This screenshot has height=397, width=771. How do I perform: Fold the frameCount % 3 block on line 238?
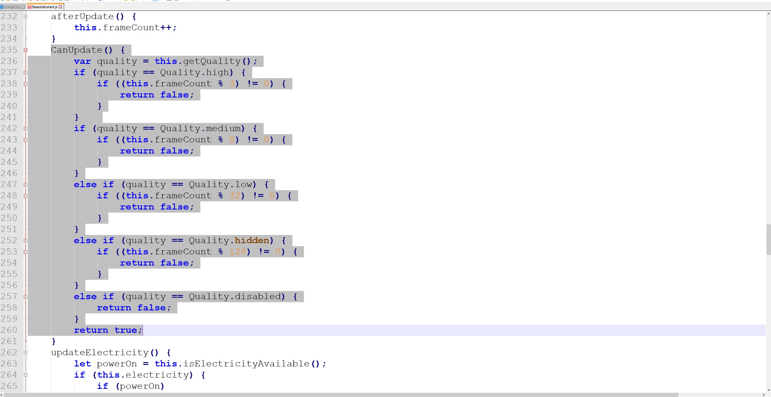tap(26, 84)
